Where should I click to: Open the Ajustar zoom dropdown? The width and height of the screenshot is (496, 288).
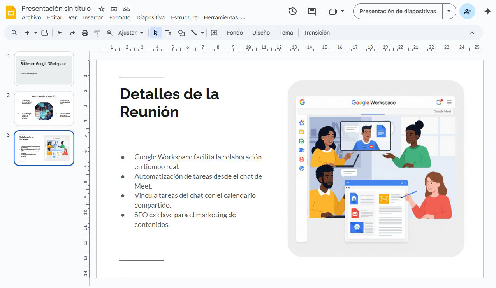point(131,33)
